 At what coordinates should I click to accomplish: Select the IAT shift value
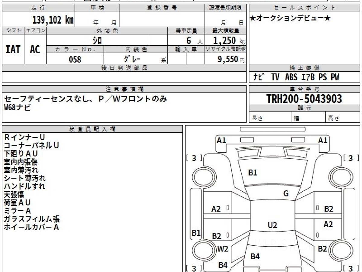13,49
